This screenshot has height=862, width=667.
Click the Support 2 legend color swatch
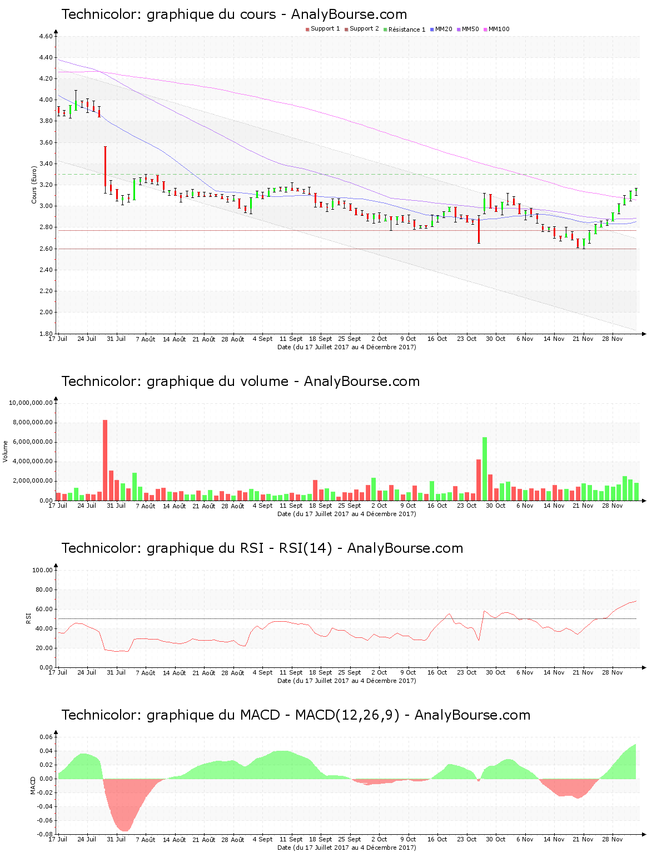tap(346, 29)
